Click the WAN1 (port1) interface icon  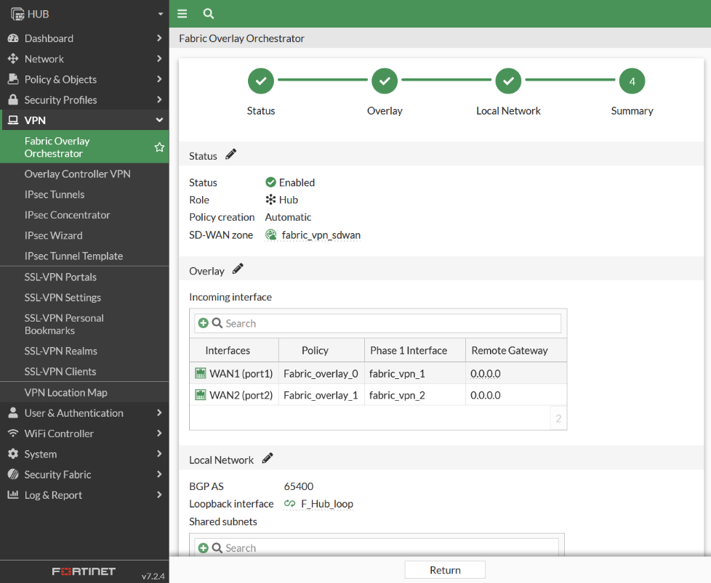tap(201, 373)
